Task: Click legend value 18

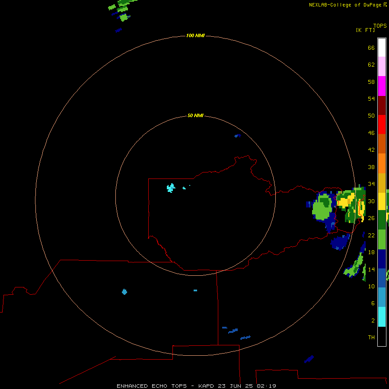Action: click(371, 252)
